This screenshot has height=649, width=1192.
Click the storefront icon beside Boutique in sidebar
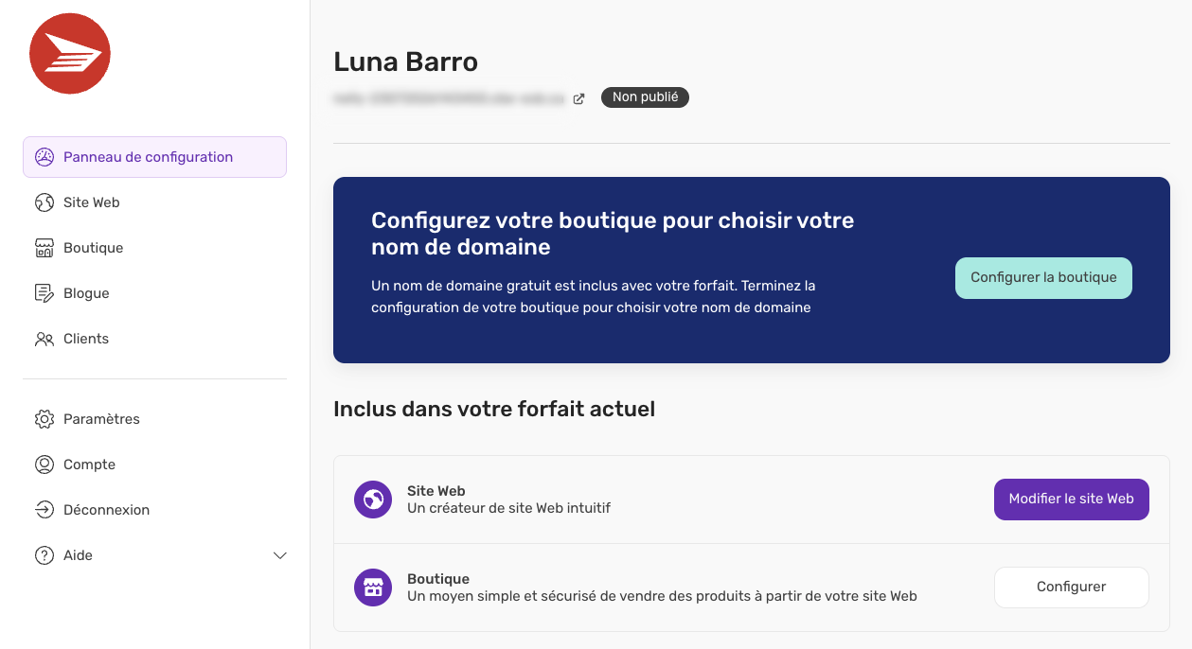tap(44, 248)
